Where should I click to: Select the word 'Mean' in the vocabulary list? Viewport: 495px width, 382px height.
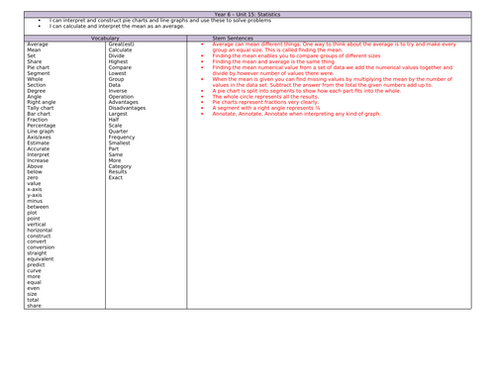point(34,50)
